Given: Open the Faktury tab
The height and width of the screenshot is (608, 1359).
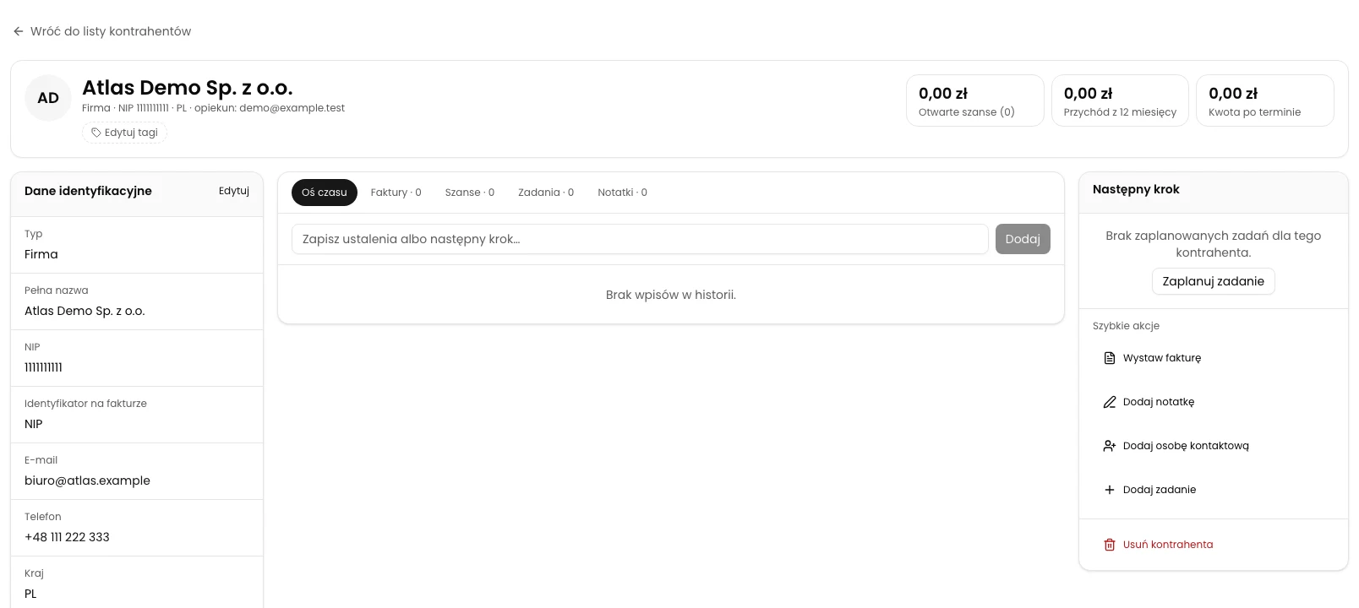Looking at the screenshot, I should coord(396,193).
